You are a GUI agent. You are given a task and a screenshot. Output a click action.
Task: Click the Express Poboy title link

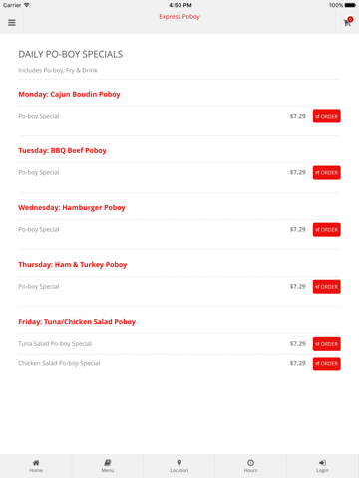179,17
